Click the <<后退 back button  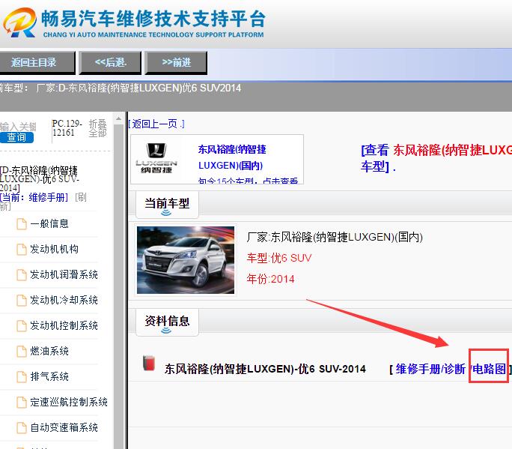110,62
